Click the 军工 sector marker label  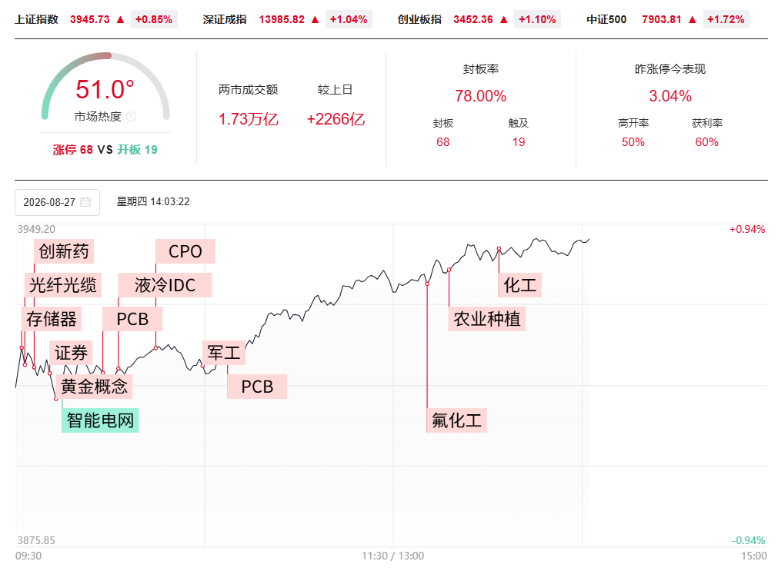[x=224, y=353]
